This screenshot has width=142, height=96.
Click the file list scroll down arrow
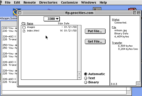tap(79, 78)
